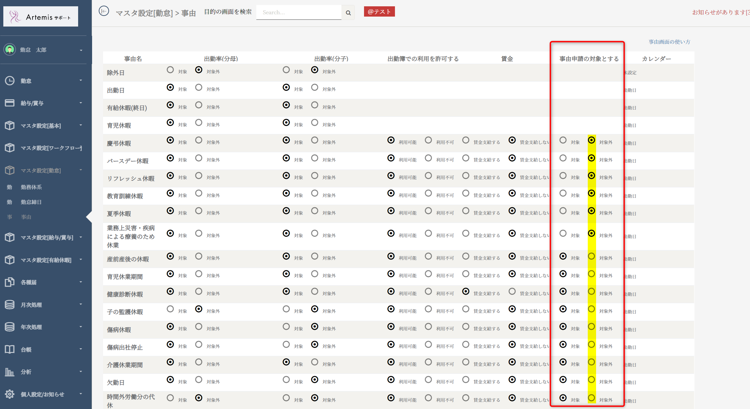750x409 pixels.
Task: Open 勤務体系 in the sidebar submenu
Action: coord(31,187)
